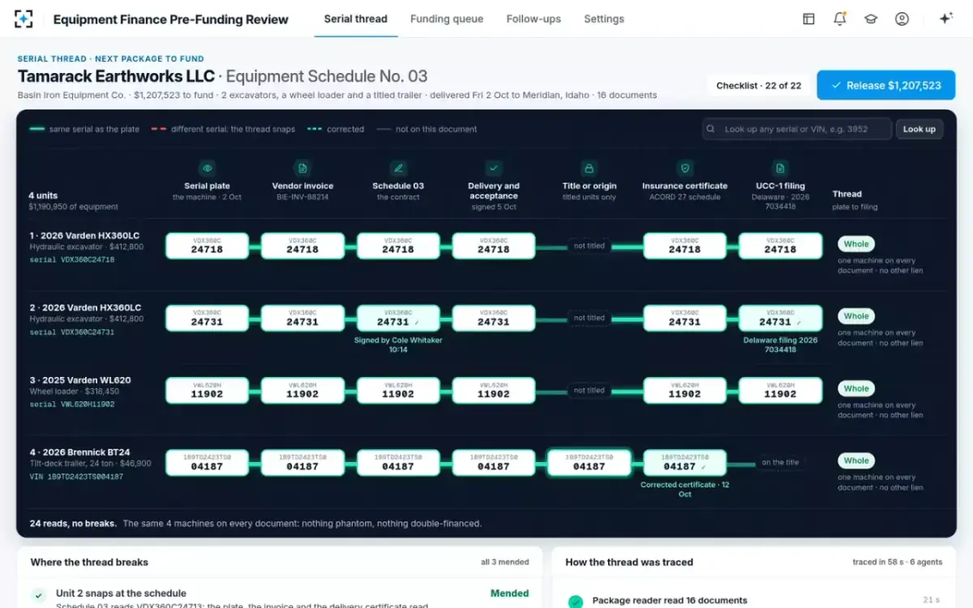The height and width of the screenshot is (608, 973).
Task: Click the Delivery and acceptance check icon
Action: (493, 169)
